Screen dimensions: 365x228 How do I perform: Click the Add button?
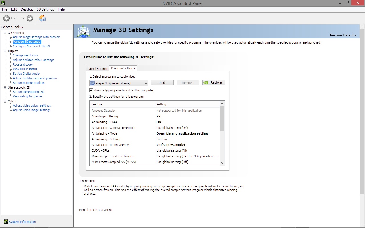tap(162, 83)
